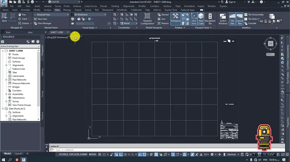This screenshot has height=162, width=290.
Task: Toggle the UCS Icon display
Action: tap(194, 19)
